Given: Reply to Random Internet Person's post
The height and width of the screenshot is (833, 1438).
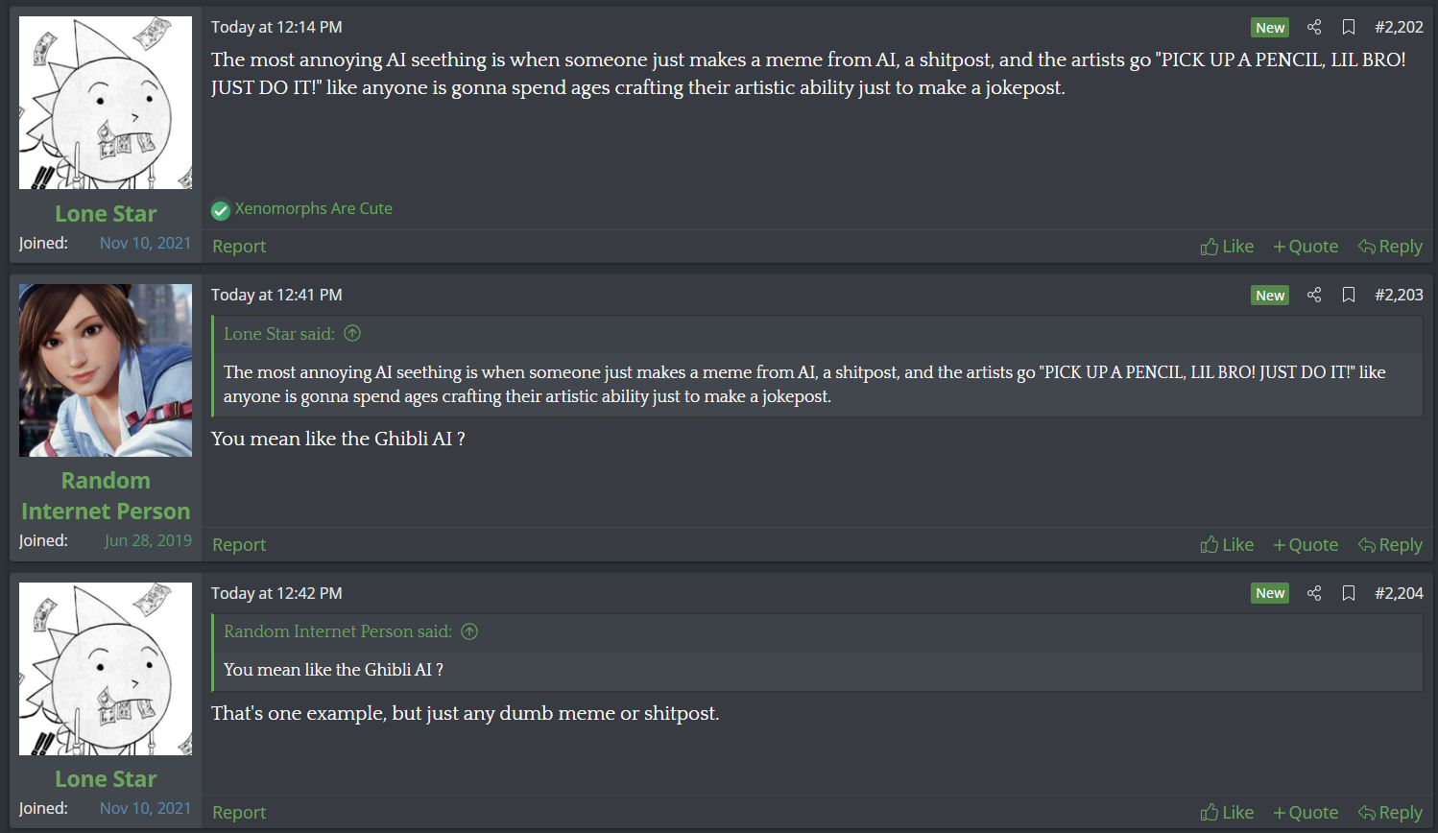Looking at the screenshot, I should tap(1390, 545).
